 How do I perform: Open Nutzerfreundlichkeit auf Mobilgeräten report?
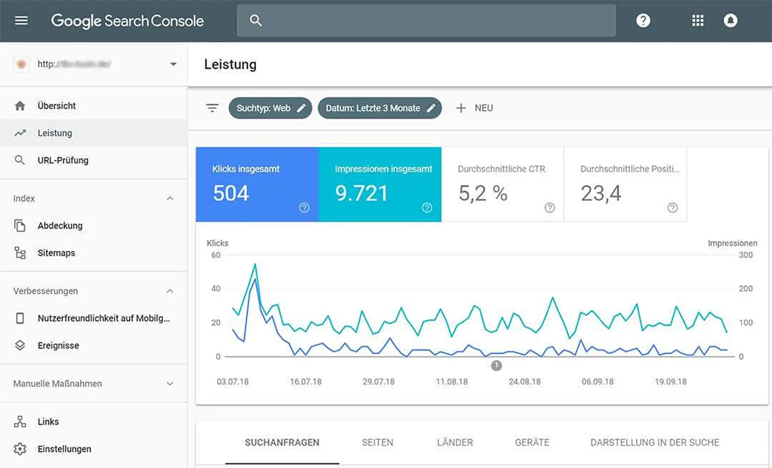pyautogui.click(x=93, y=318)
